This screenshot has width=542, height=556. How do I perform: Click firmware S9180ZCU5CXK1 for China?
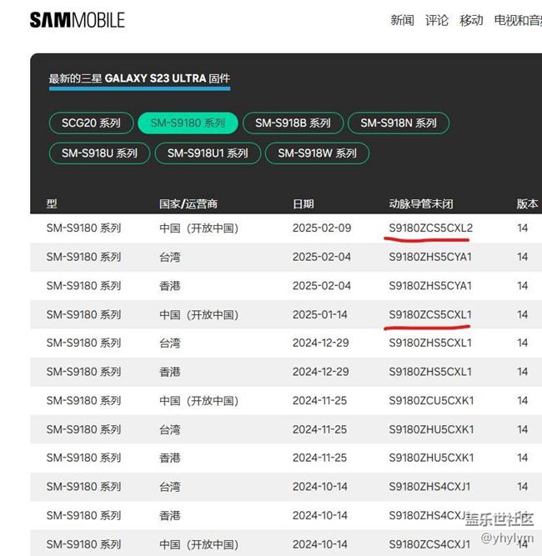(431, 400)
